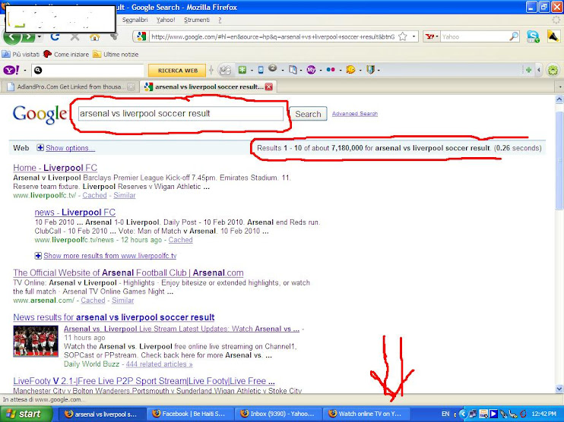564x422 pixels.
Task: Expand Show options on Google results
Action: (x=71, y=148)
